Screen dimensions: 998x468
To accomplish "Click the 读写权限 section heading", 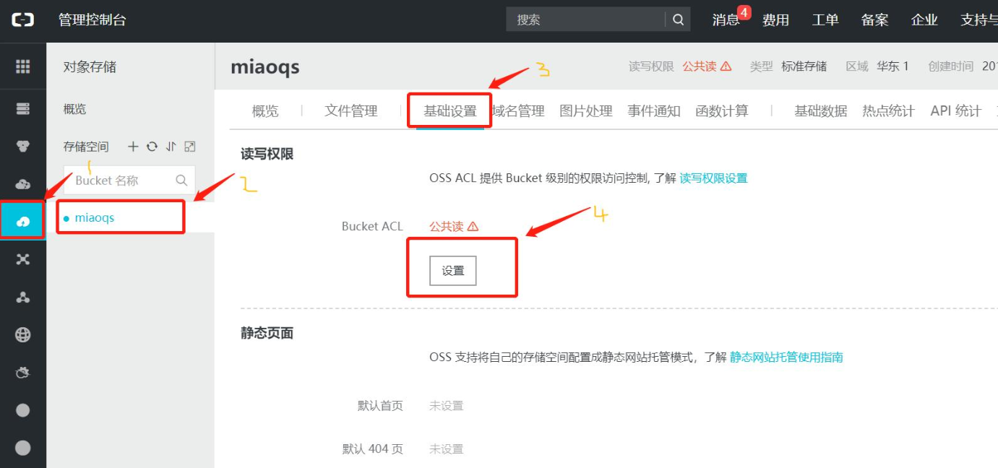I will point(267,154).
